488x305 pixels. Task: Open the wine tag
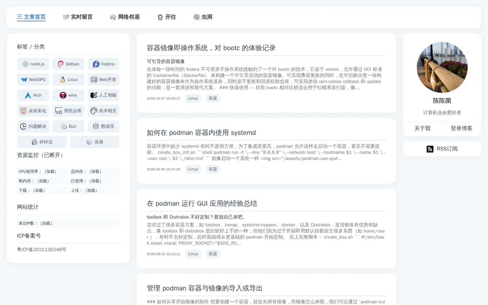tap(68, 95)
